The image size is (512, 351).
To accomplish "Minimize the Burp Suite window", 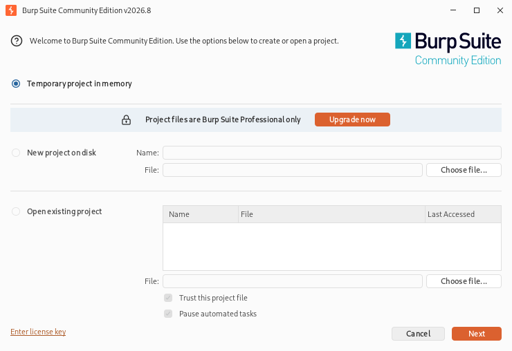I will tap(453, 10).
